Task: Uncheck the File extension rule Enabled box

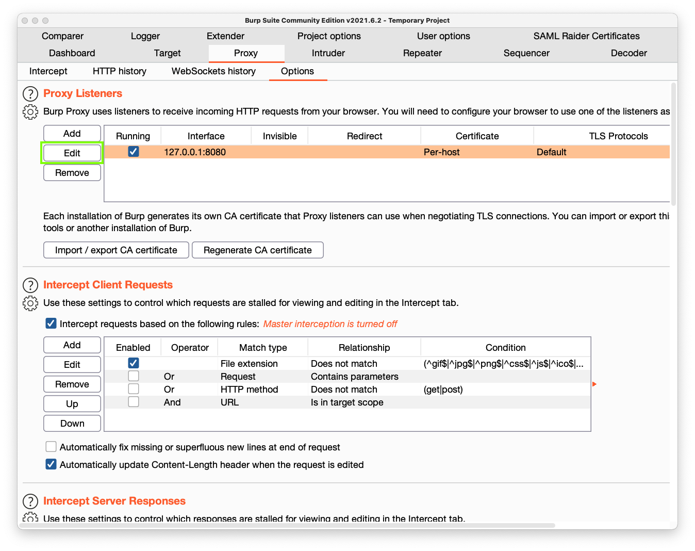Action: coord(134,363)
